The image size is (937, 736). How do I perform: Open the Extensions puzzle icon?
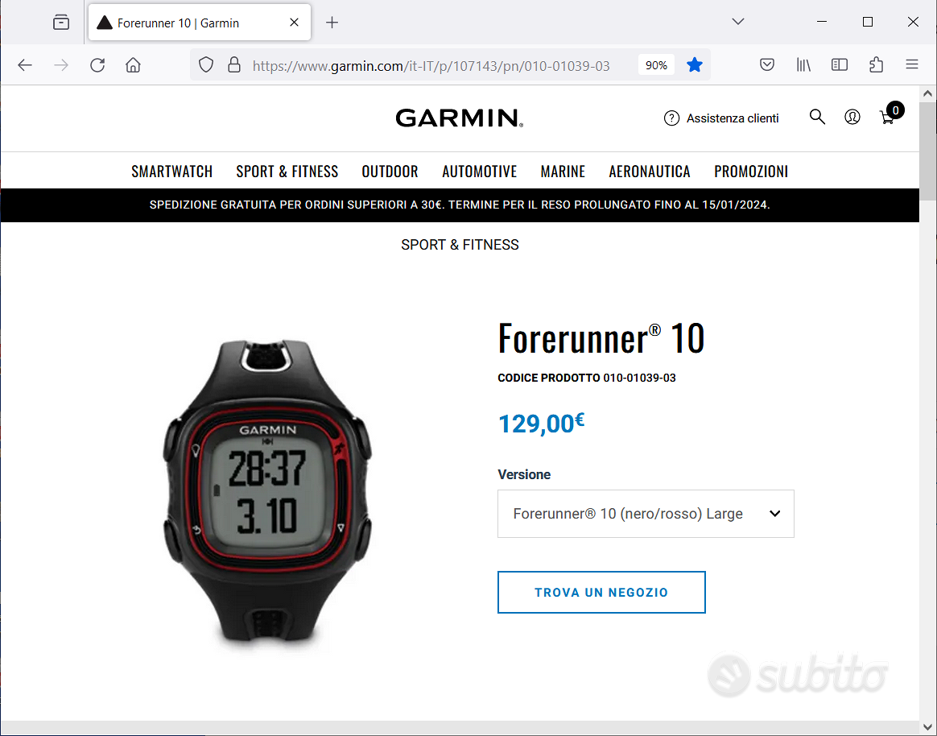(x=876, y=64)
